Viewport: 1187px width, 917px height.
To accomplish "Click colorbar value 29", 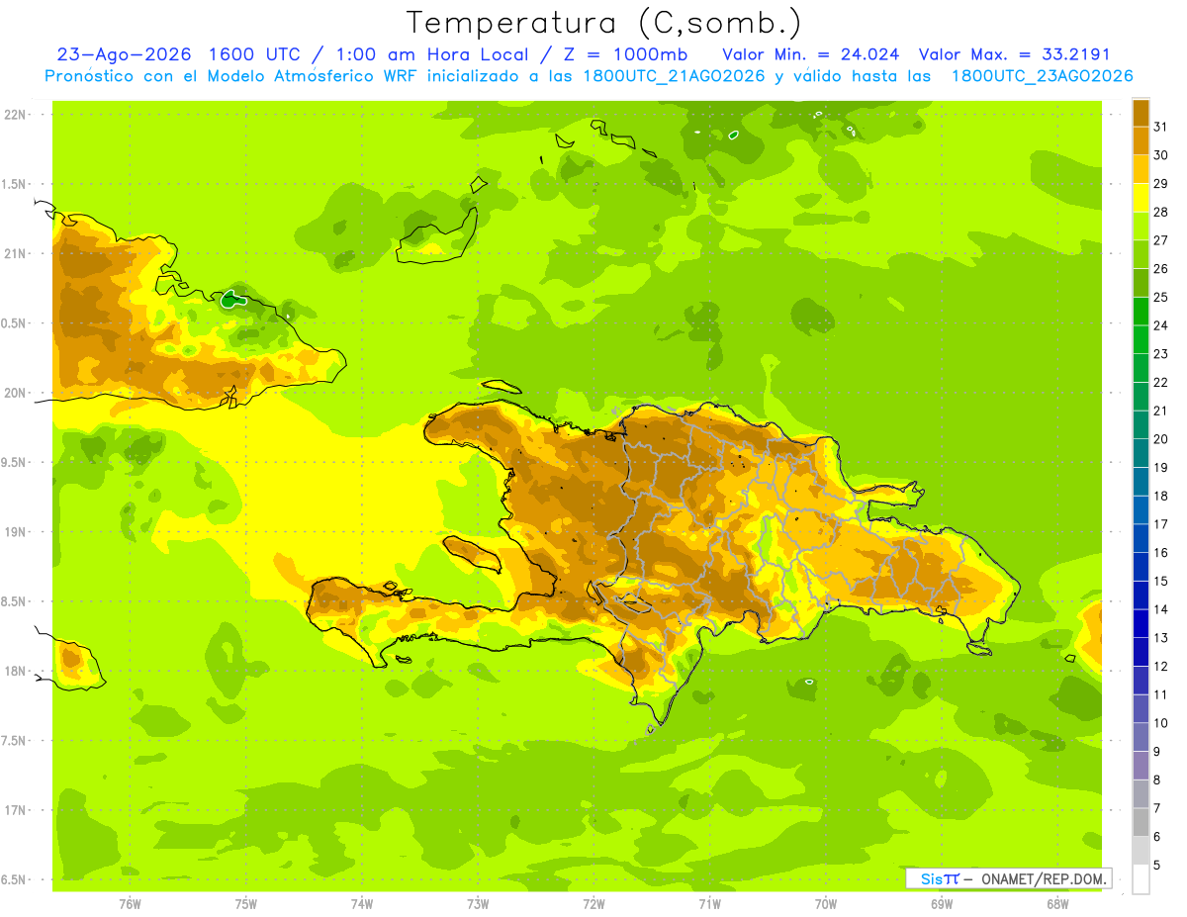I will point(1160,184).
